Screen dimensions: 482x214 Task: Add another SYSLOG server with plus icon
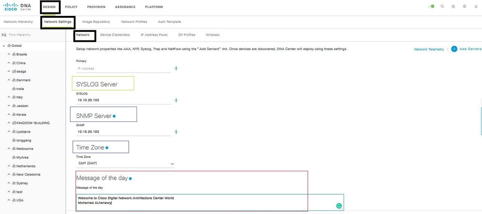point(176,100)
